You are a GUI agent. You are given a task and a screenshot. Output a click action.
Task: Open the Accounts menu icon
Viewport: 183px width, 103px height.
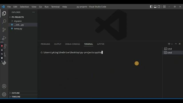pos(4,86)
